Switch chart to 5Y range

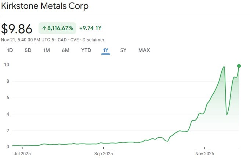point(123,50)
